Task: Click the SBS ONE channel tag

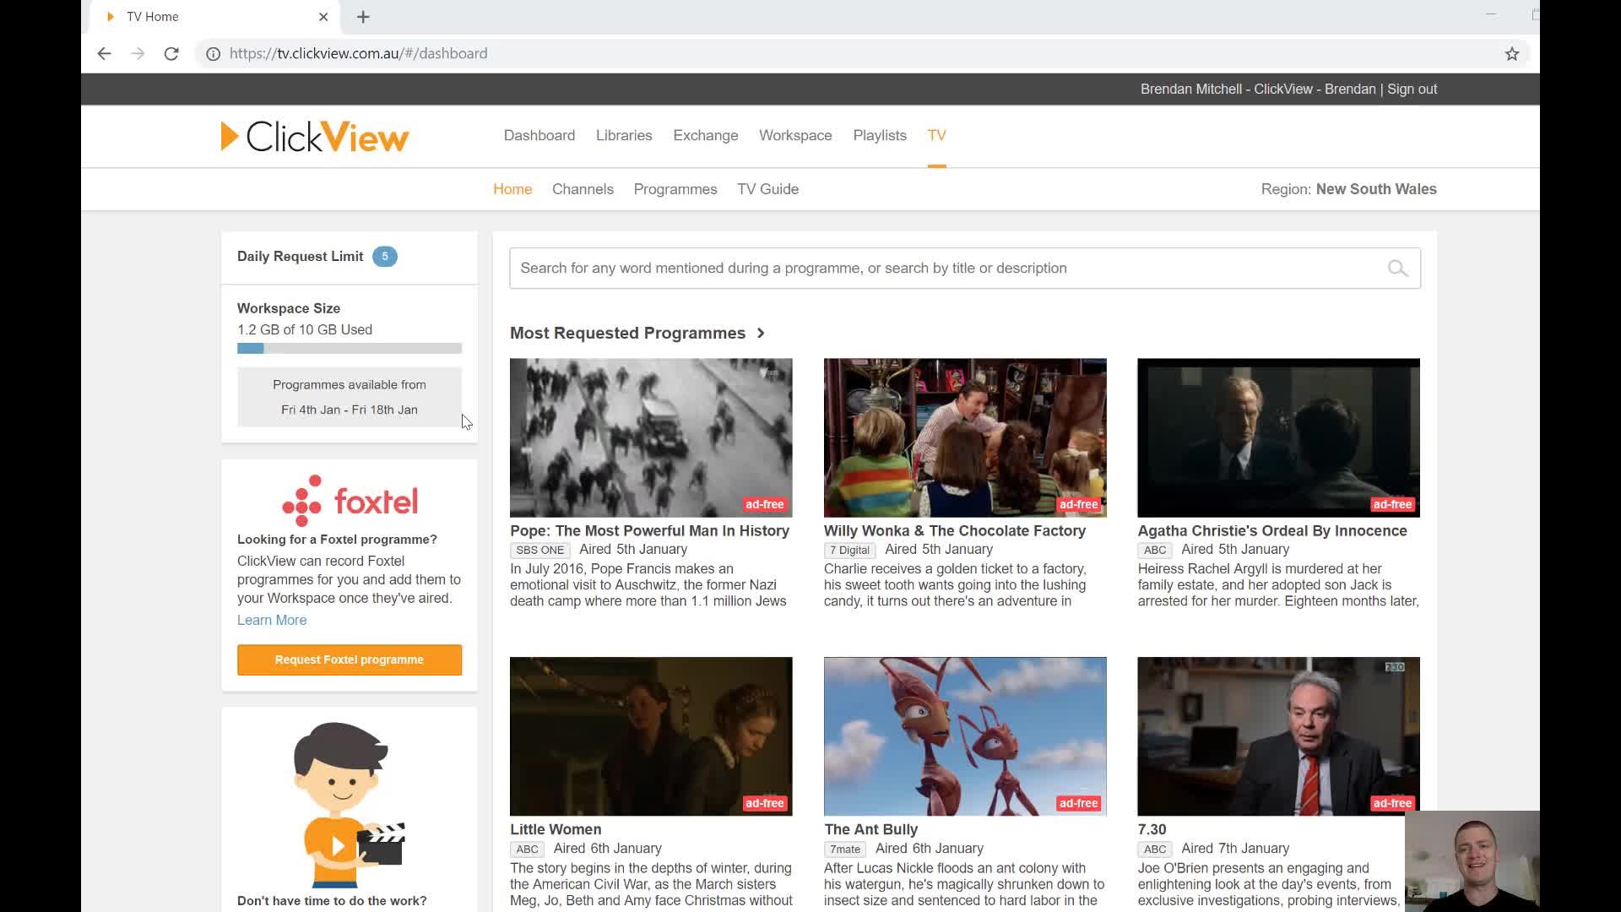Action: point(540,550)
